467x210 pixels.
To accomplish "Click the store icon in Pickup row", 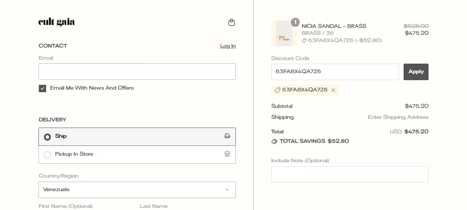I will point(227,154).
